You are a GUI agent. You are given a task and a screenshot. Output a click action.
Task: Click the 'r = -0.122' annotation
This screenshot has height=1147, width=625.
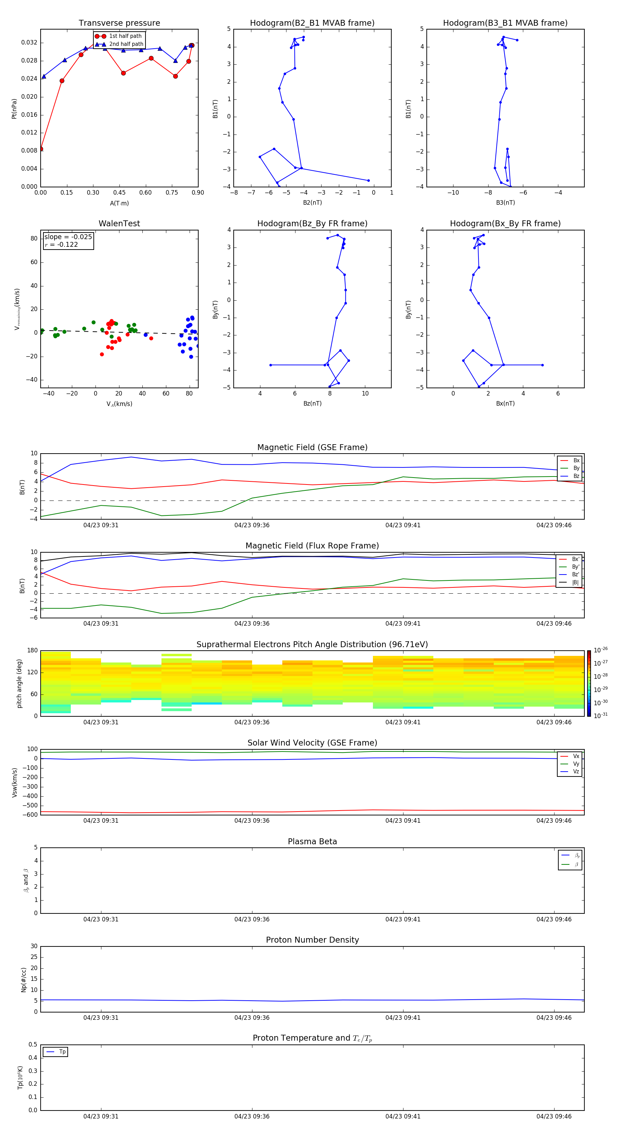61,244
